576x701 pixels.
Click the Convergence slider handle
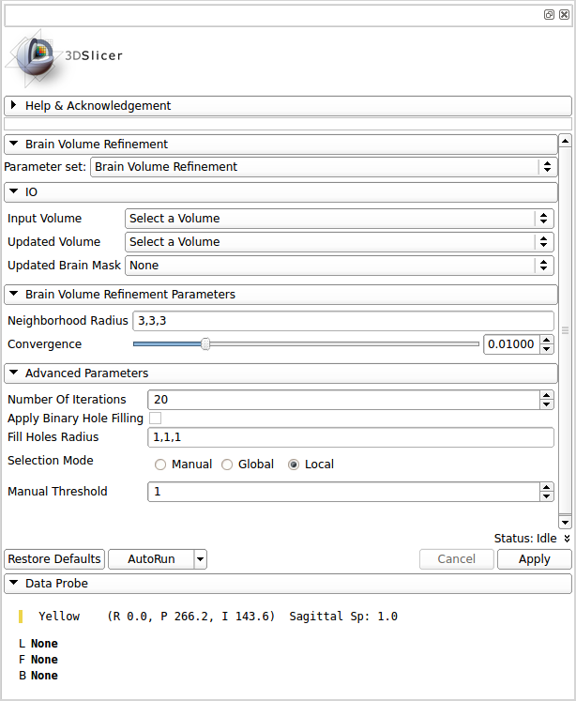[205, 344]
